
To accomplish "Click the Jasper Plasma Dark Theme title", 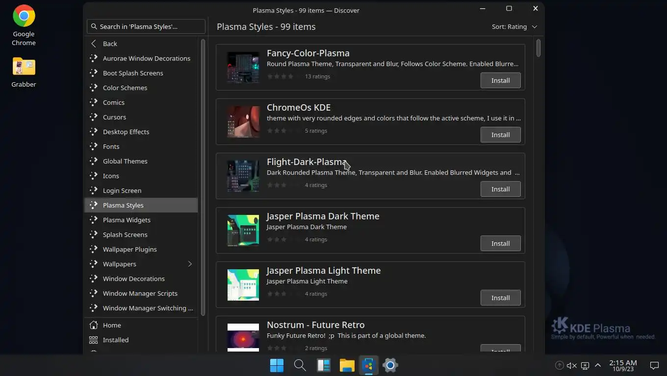I will pos(323,216).
